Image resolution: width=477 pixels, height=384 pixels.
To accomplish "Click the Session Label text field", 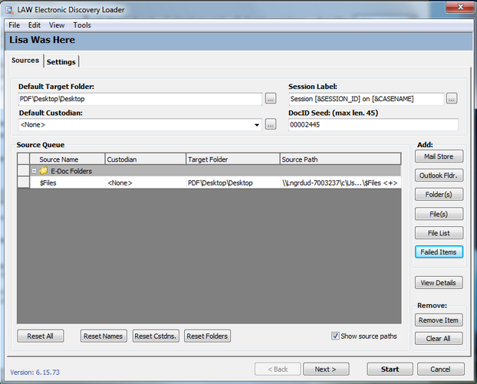I will click(x=367, y=99).
